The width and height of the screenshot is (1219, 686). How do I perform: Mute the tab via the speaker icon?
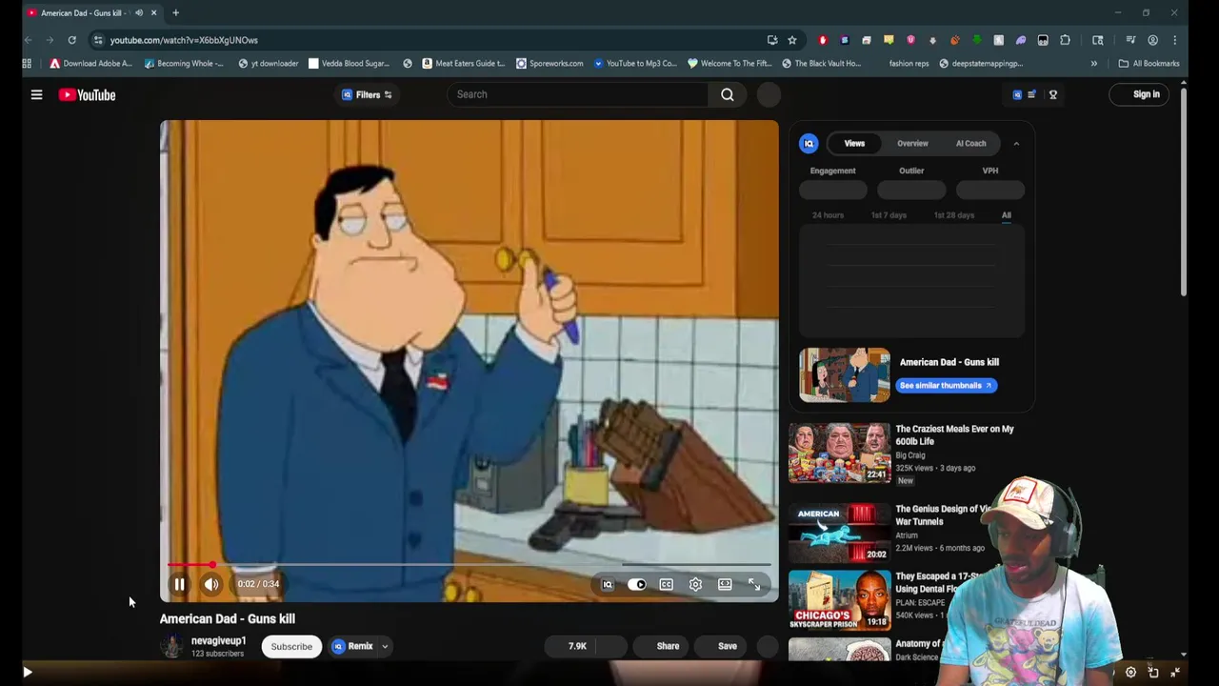point(139,12)
